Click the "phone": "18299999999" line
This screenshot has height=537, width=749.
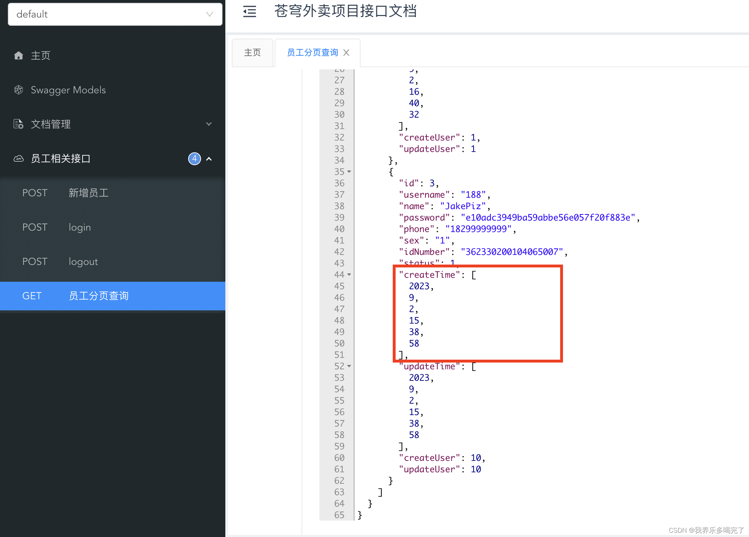coord(458,229)
